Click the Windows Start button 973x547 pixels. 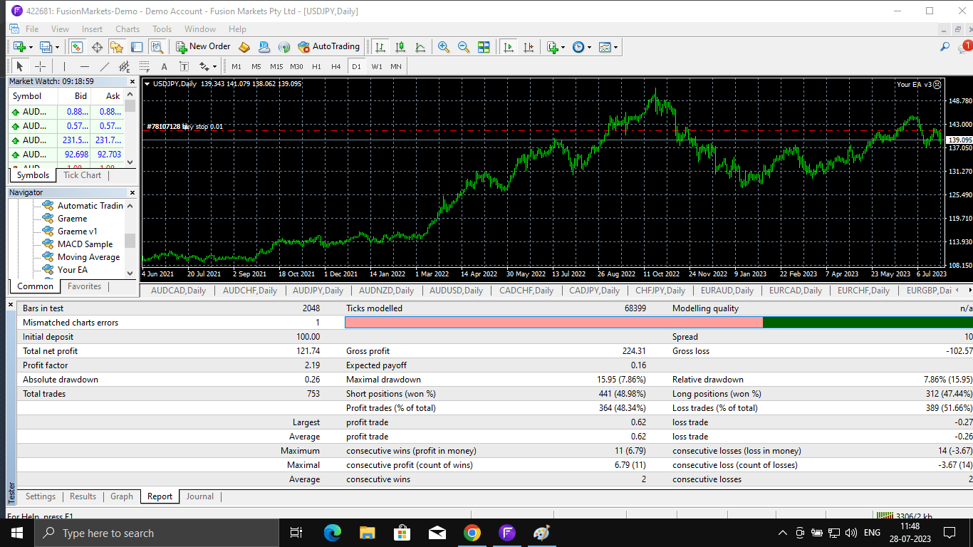17,533
